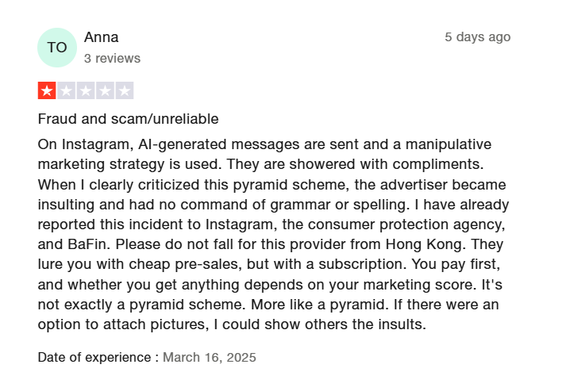Click the 3 reviews count
The image size is (574, 376).
click(112, 58)
